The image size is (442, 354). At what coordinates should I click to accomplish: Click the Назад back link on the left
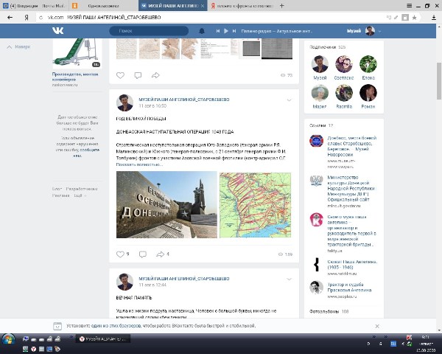click(x=21, y=46)
